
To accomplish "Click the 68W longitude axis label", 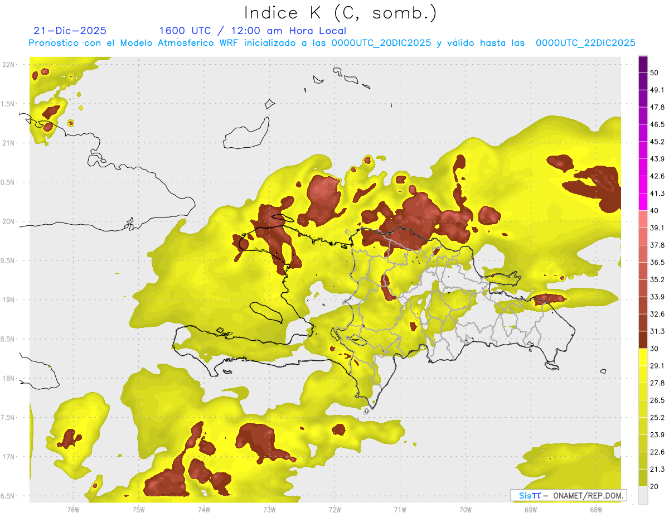I will pyautogui.click(x=595, y=509).
